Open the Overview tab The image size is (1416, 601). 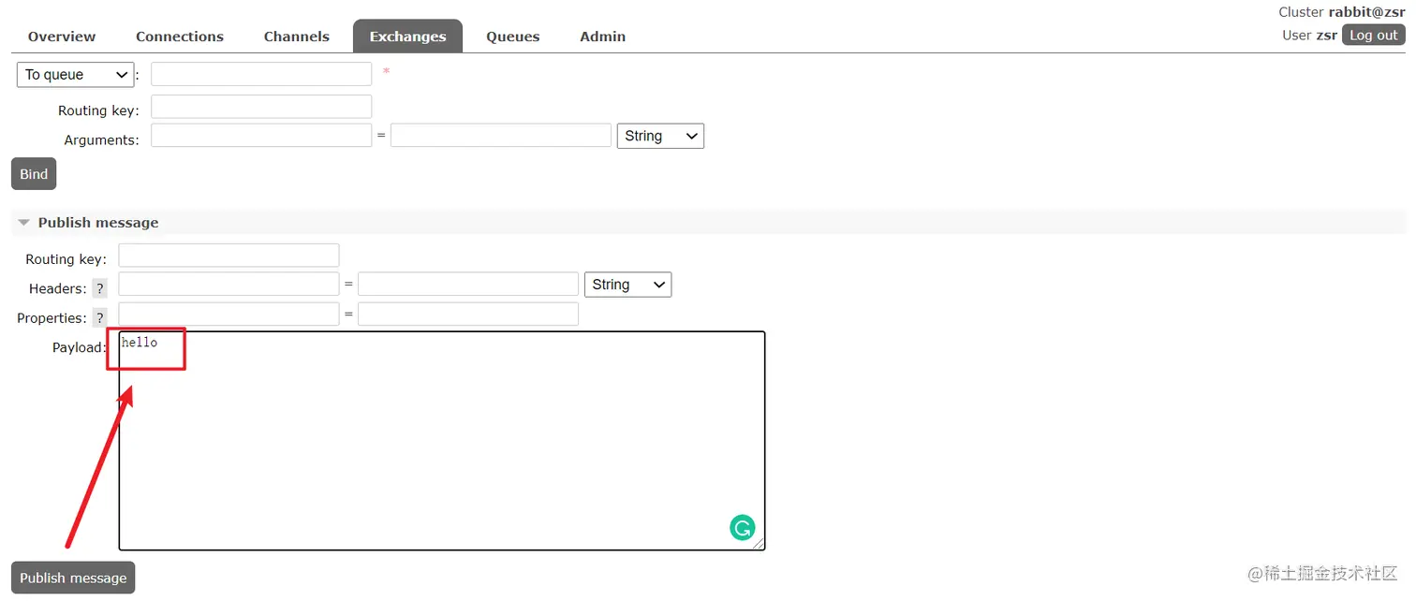click(x=62, y=37)
